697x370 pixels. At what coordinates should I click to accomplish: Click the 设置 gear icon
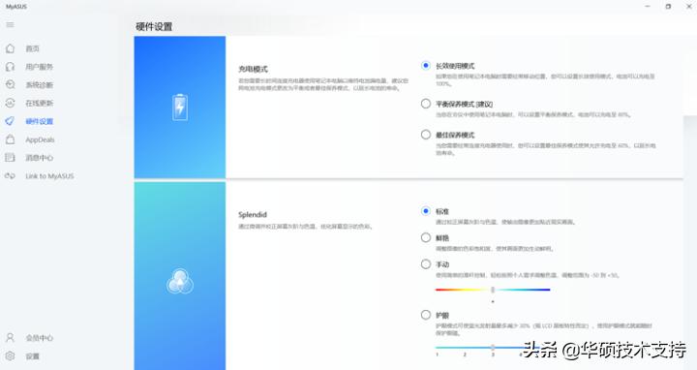tap(10, 355)
